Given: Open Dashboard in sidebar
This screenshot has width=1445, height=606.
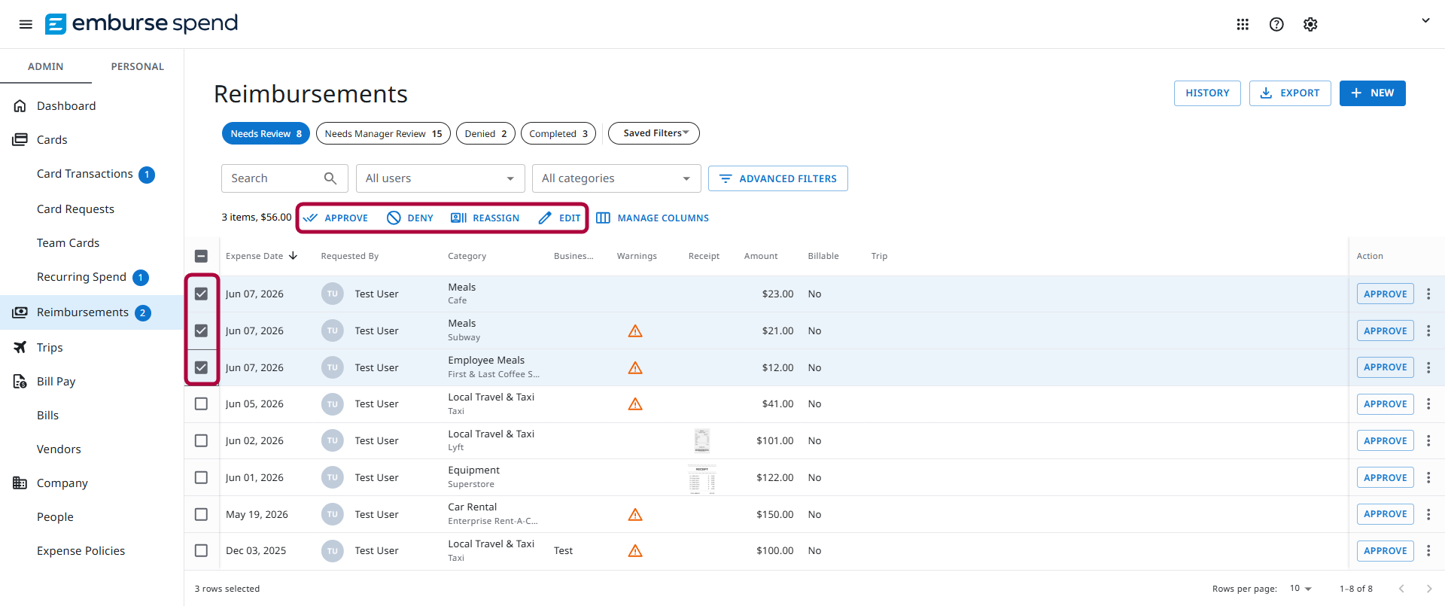Looking at the screenshot, I should click(66, 106).
